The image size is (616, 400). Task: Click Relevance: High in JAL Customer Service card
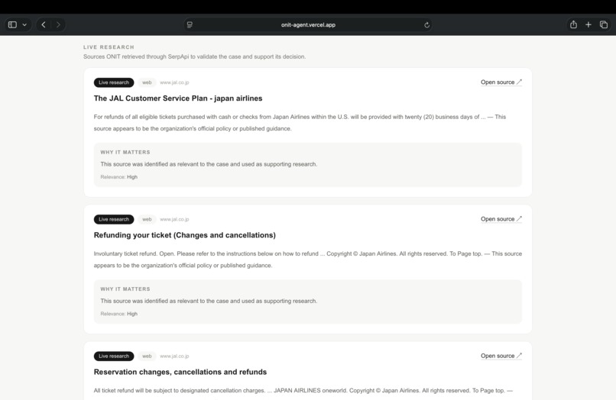pyautogui.click(x=119, y=177)
